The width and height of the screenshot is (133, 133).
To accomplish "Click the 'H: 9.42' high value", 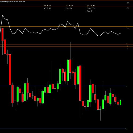I will coord(69,6).
